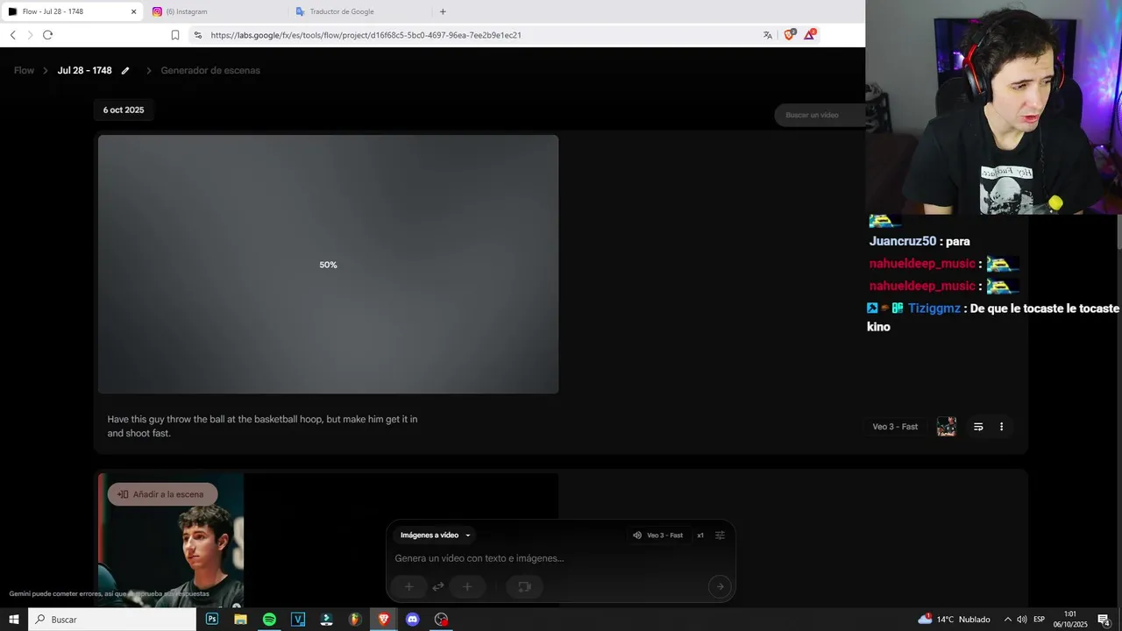The width and height of the screenshot is (1122, 631).
Task: Open the translate page icon in address bar
Action: tap(768, 35)
